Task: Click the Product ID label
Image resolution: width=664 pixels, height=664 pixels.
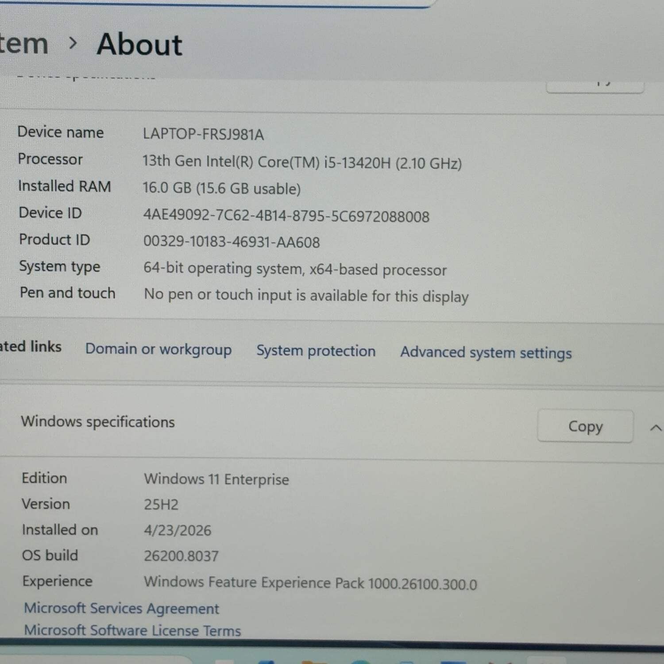Action: pyautogui.click(x=54, y=239)
